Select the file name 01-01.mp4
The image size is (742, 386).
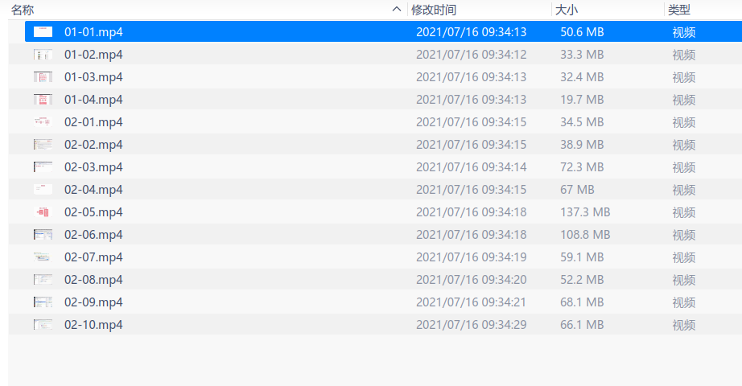(93, 32)
